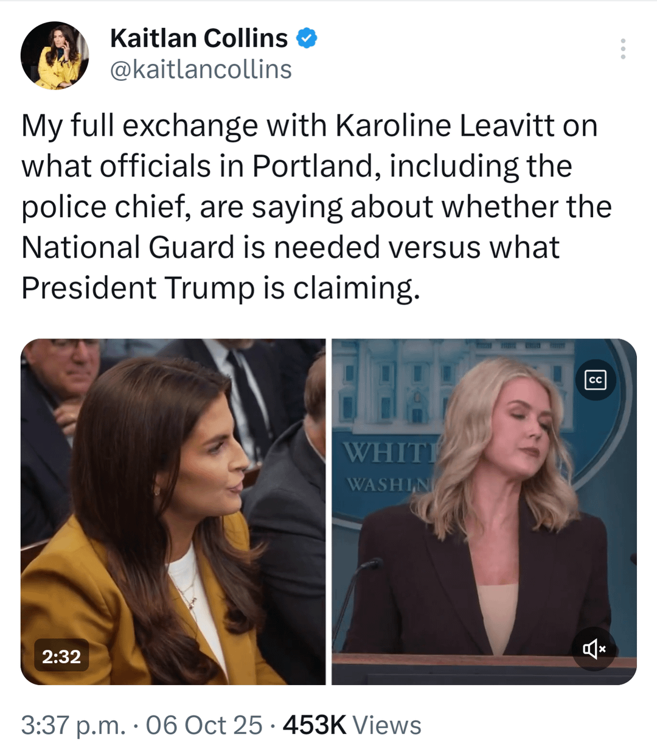Play the right video panel at podium
This screenshot has height=749, width=657.
(x=484, y=512)
